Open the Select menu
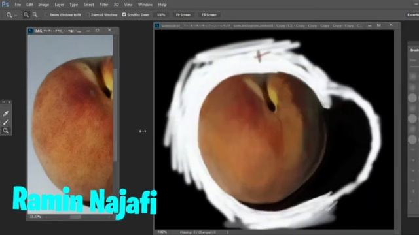 point(88,5)
